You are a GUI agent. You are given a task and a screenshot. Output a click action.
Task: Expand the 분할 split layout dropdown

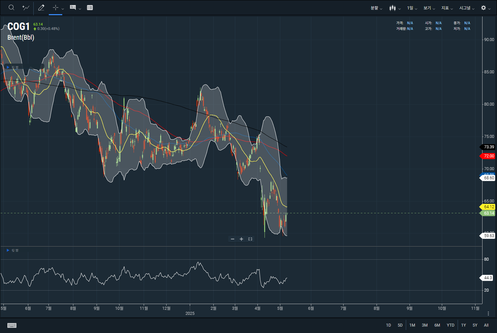(x=376, y=8)
